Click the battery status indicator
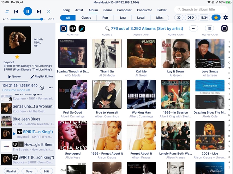Screen dimensions: 233x174 coord(228,2)
